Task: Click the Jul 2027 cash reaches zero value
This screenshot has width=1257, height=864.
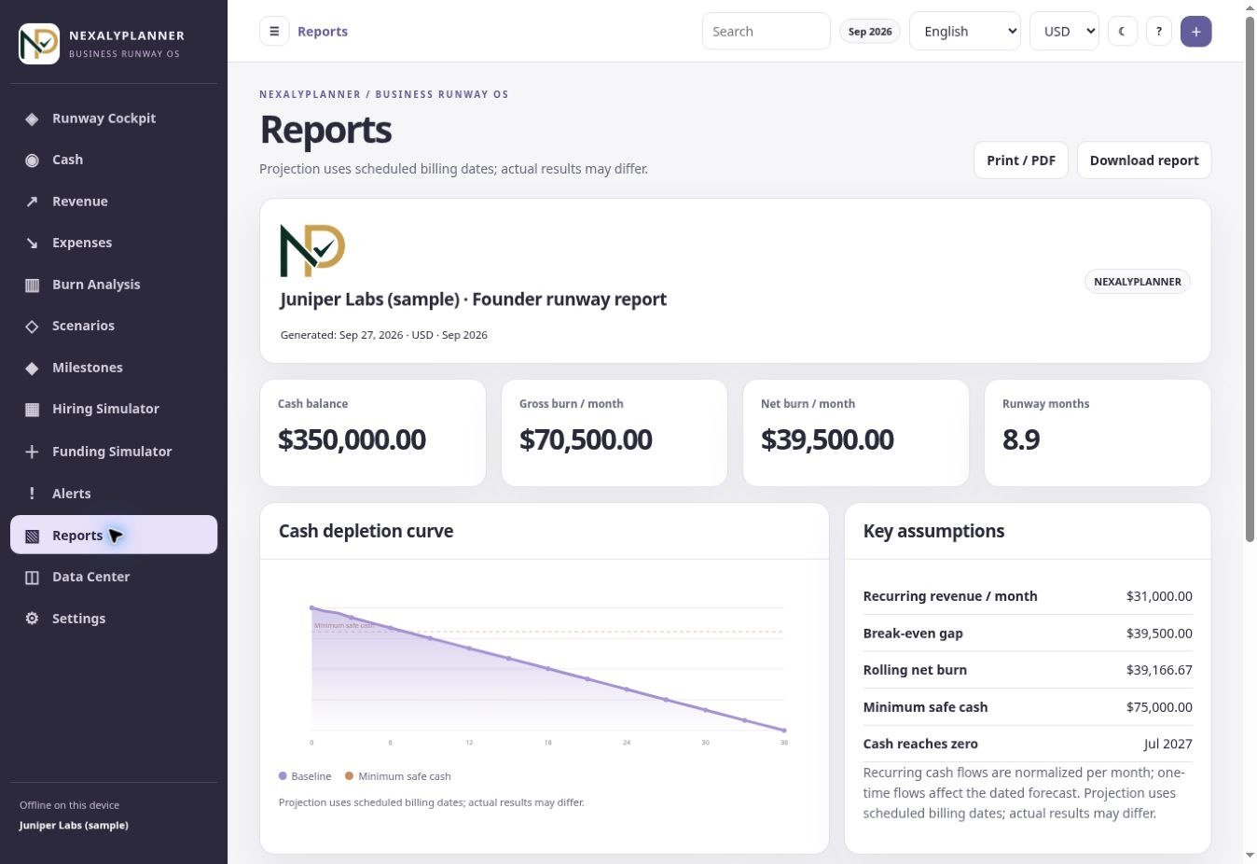Action: pos(1167,745)
